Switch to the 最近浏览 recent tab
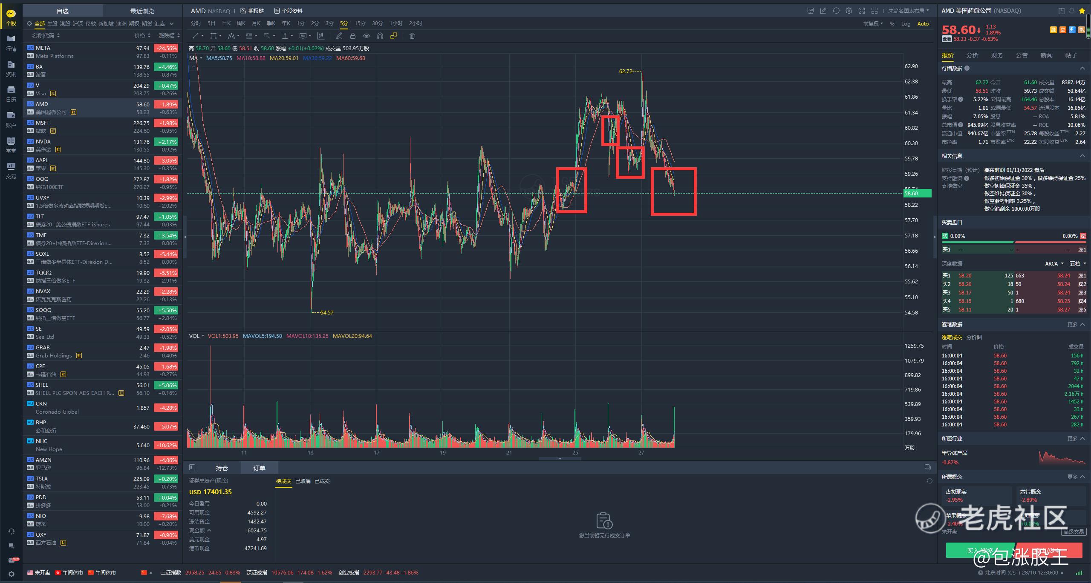Screen dimensions: 1091x583 [142, 11]
